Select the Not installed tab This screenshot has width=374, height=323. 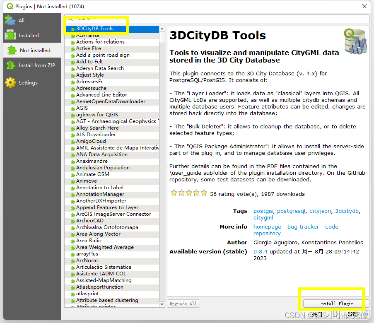click(32, 51)
